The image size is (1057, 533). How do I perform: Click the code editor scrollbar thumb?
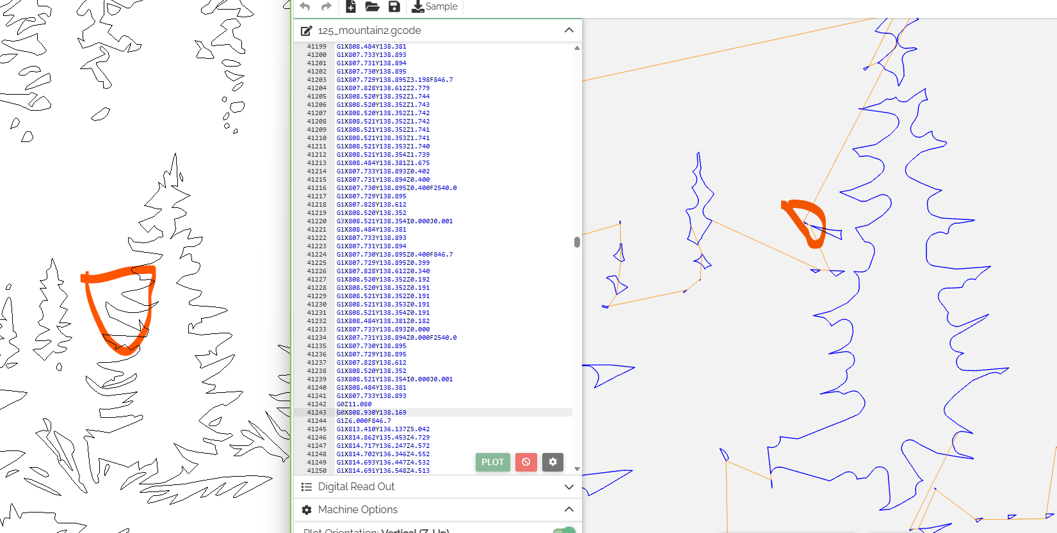(x=577, y=242)
